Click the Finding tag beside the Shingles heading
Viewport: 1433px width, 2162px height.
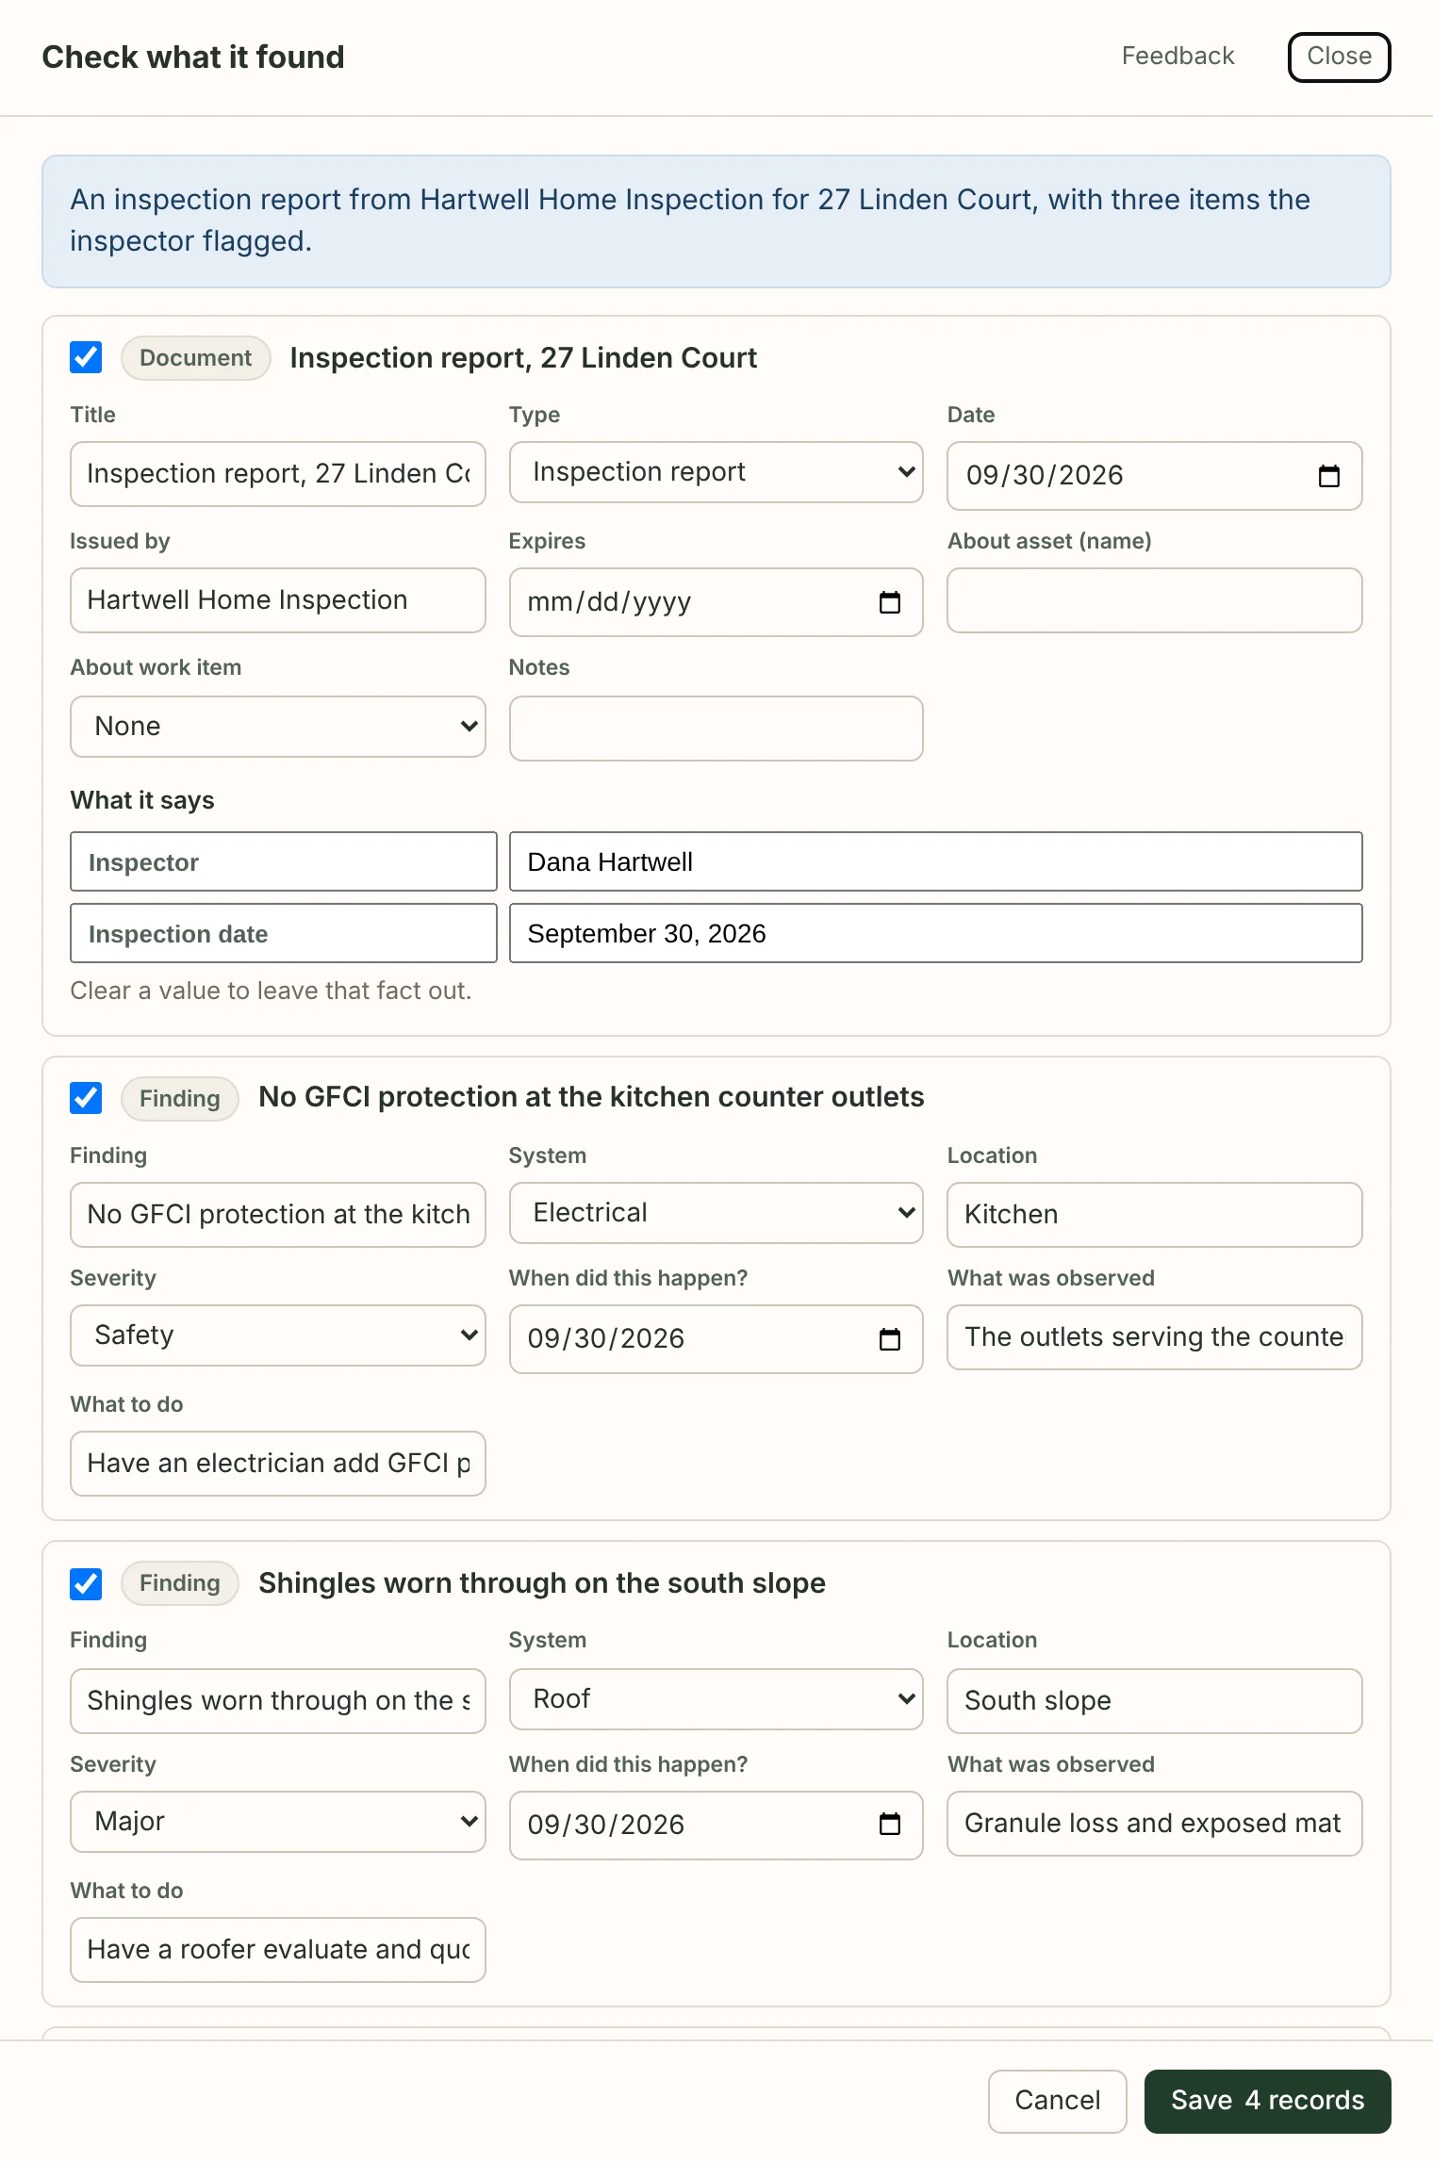click(180, 1583)
